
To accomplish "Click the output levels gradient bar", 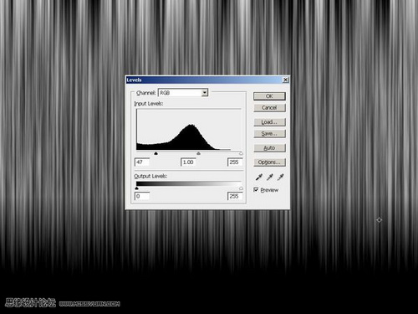I will [x=189, y=183].
